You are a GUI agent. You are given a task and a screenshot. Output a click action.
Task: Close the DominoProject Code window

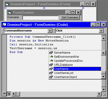(x=104, y=25)
